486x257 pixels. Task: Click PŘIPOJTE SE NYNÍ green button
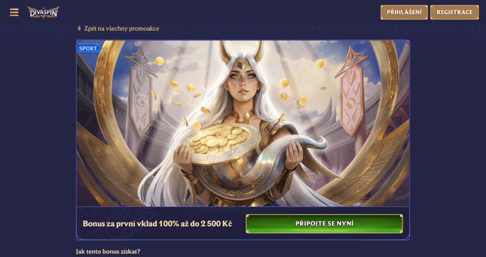pyautogui.click(x=324, y=223)
